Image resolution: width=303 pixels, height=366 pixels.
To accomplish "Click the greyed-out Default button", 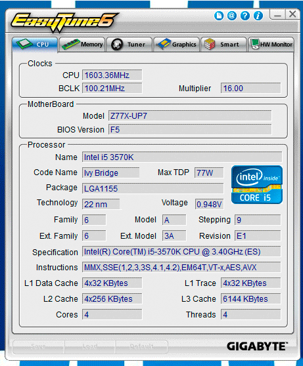I will click(x=141, y=346).
